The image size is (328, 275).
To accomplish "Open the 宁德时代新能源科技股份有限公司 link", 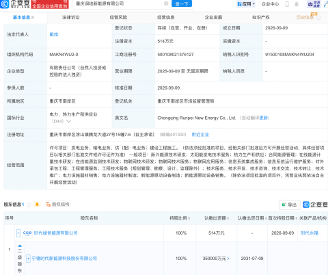I will pos(64,259).
